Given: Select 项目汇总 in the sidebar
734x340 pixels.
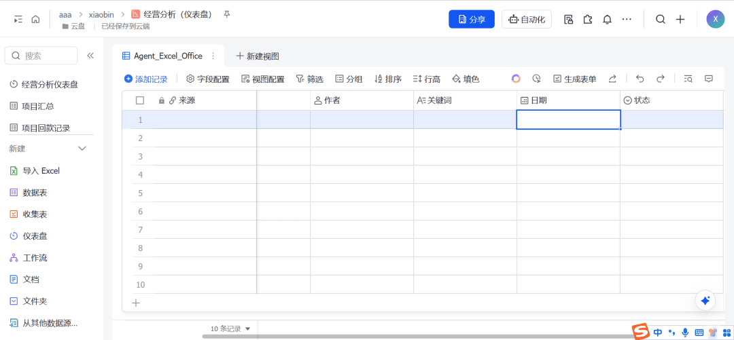Looking at the screenshot, I should [37, 106].
